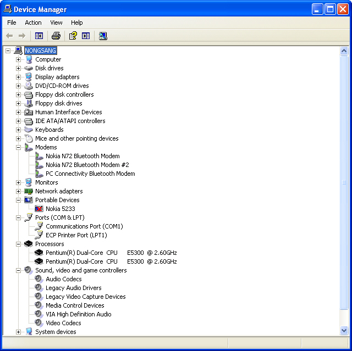Click the Processors chip icon
Image resolution: width=352 pixels, height=351 pixels.
tap(29, 244)
